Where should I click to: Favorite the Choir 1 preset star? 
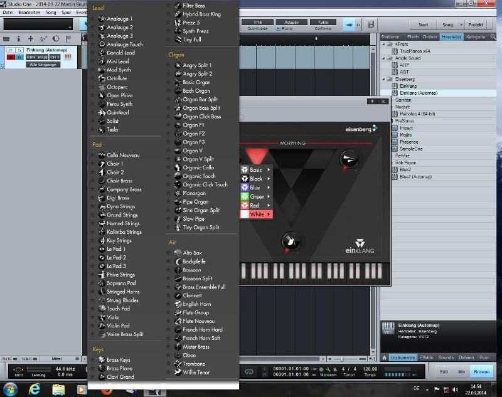coord(92,164)
